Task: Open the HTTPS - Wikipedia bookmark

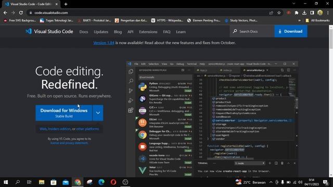Action: (167, 21)
